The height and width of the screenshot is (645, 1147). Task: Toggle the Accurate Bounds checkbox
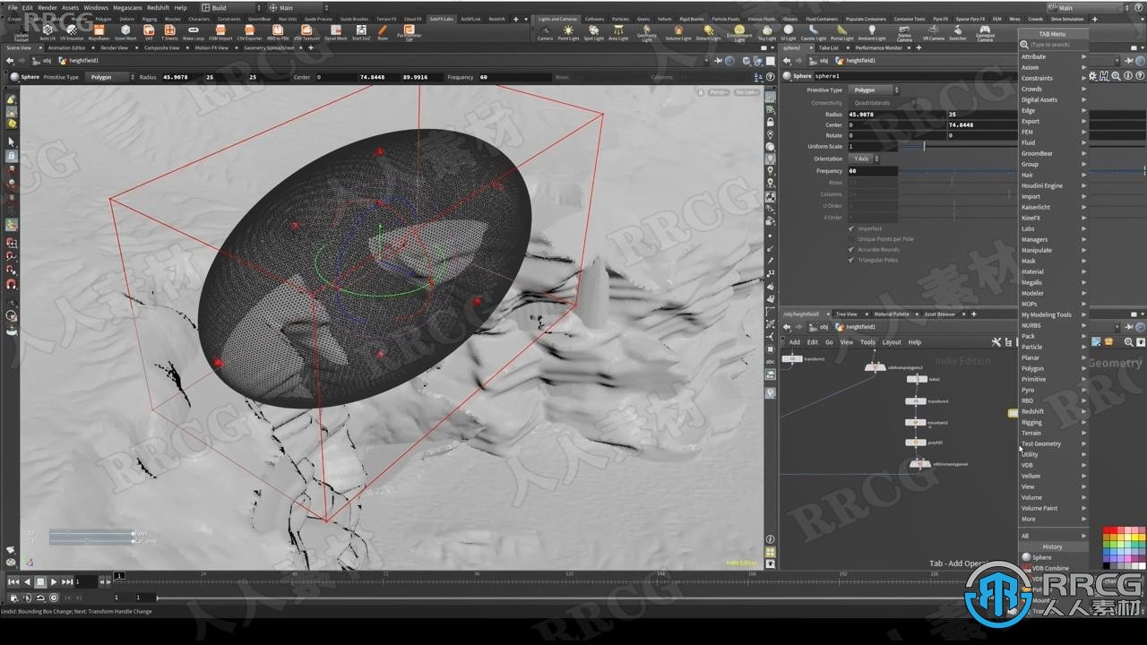tap(851, 250)
